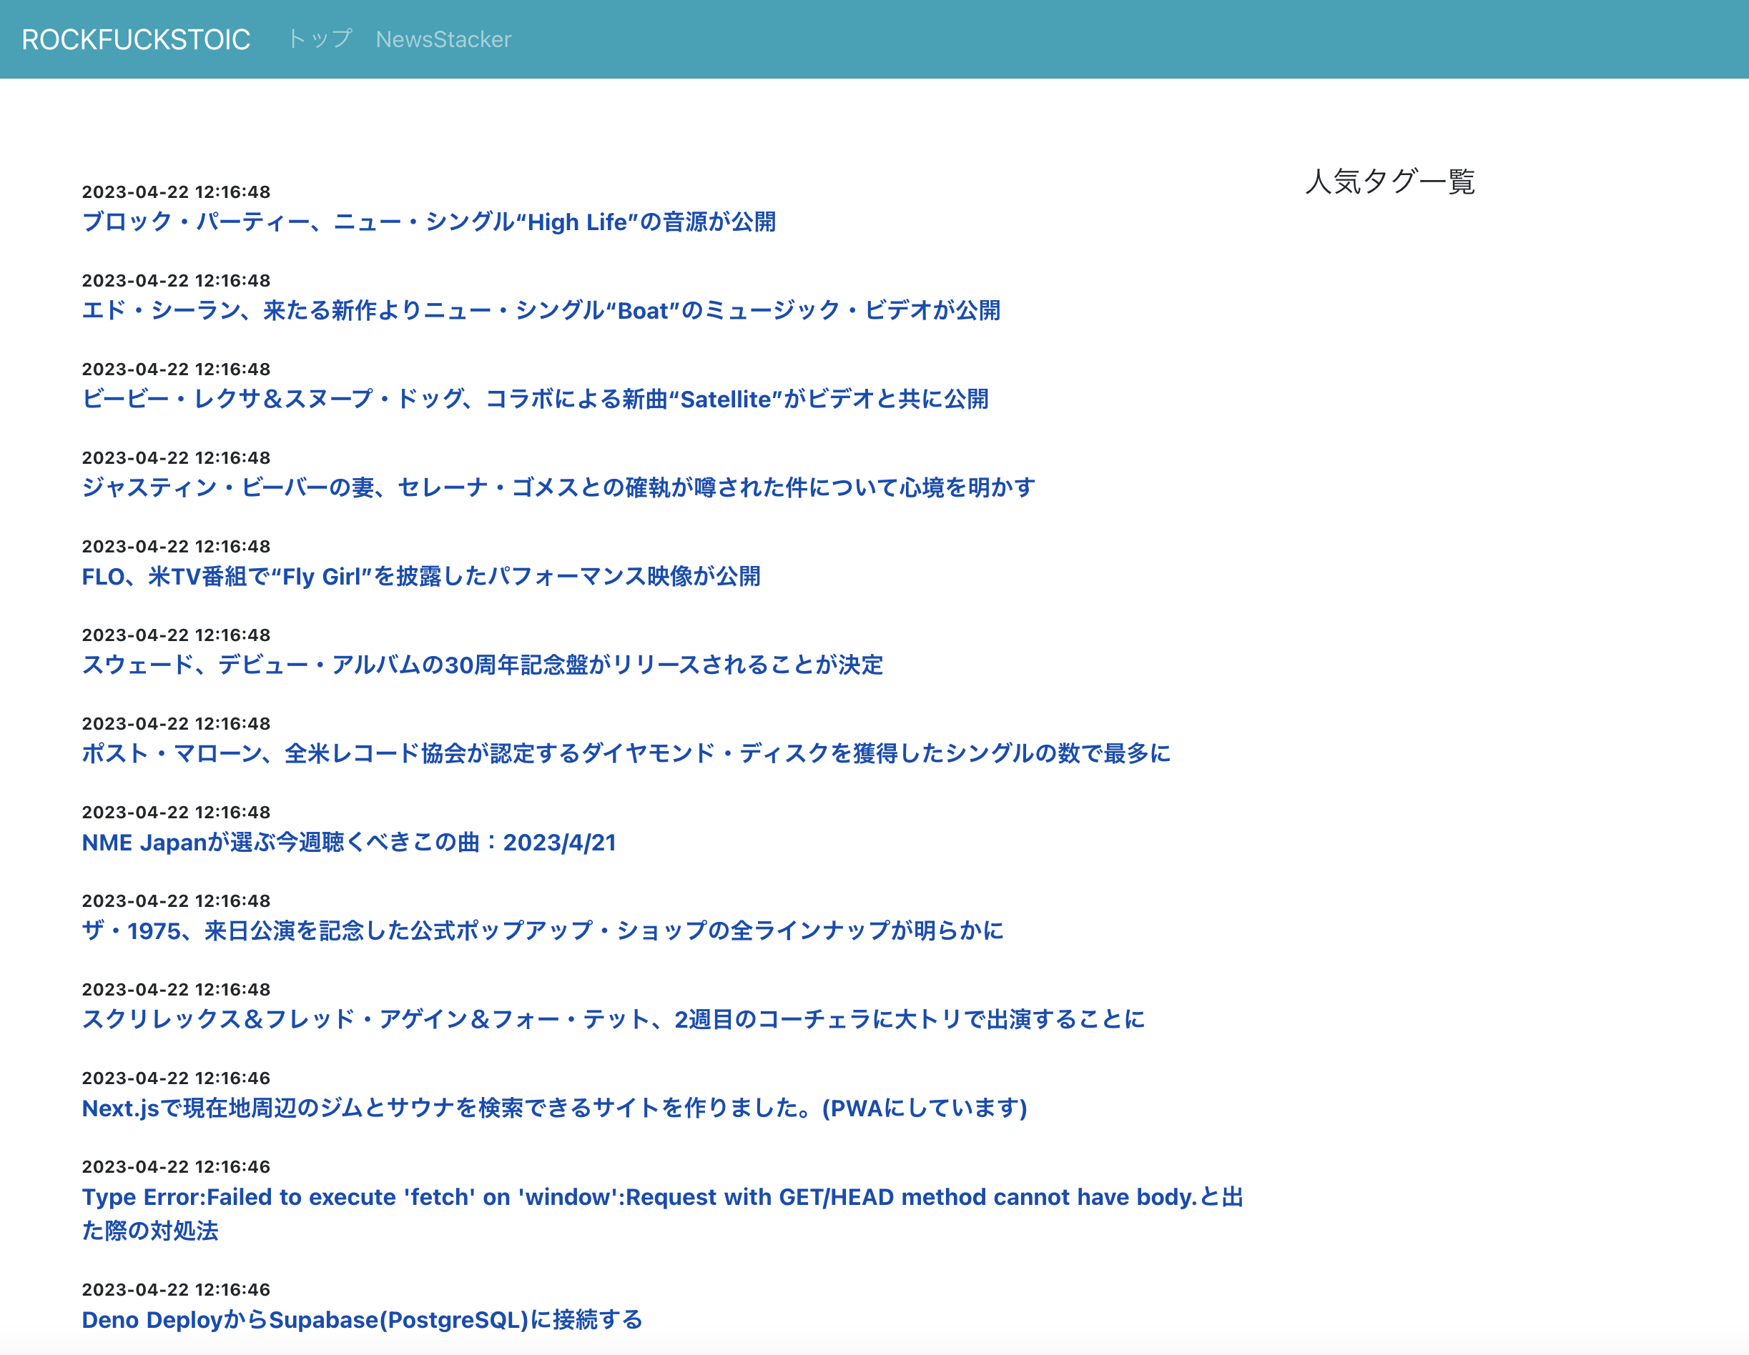
Task: Open the Bloc Party "High Life" article
Action: [x=428, y=222]
